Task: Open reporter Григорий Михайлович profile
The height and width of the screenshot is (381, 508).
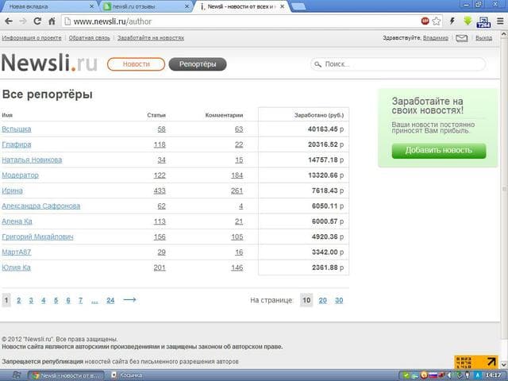Action: 37,237
